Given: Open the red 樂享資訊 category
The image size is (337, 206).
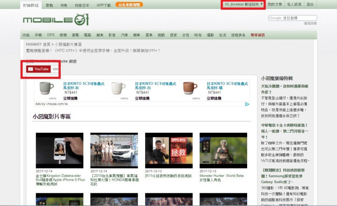Looking at the screenshot, I should [x=258, y=35].
